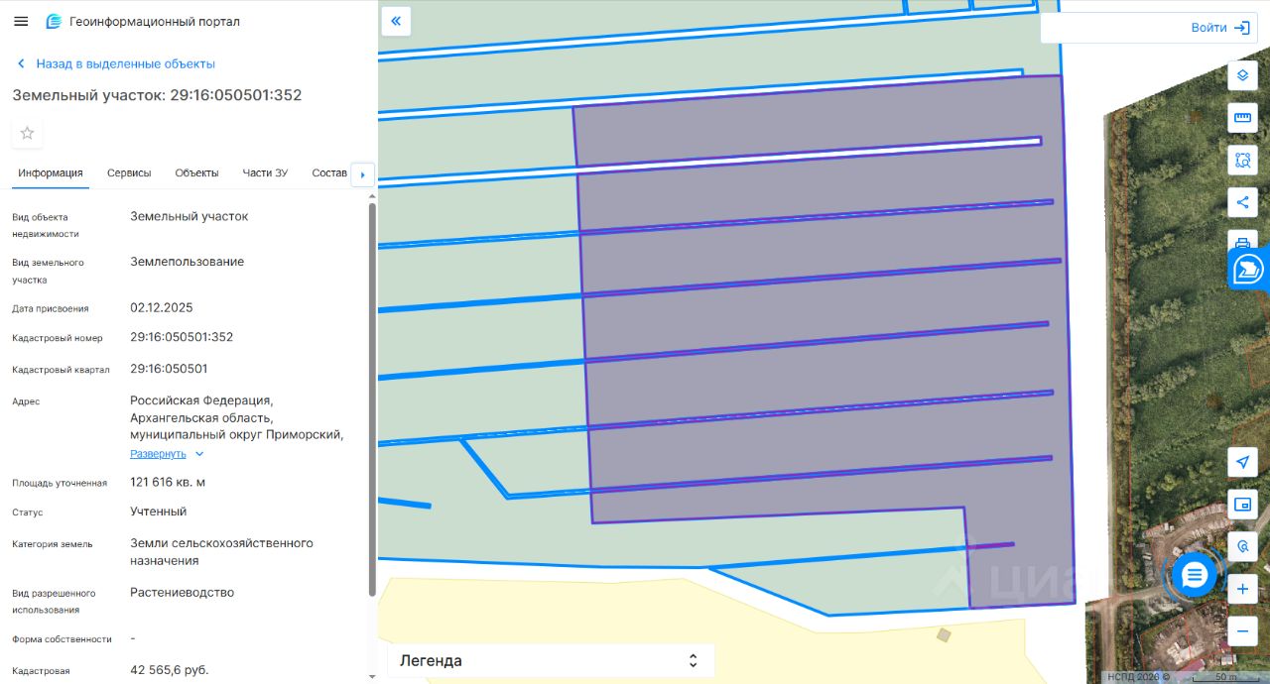This screenshot has width=1270, height=684.
Task: Expand the Легенда panel
Action: [x=550, y=660]
